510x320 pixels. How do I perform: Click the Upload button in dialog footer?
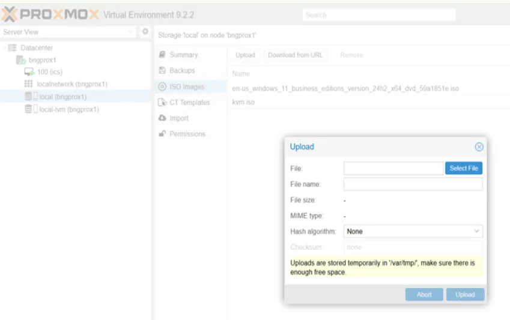pyautogui.click(x=465, y=294)
